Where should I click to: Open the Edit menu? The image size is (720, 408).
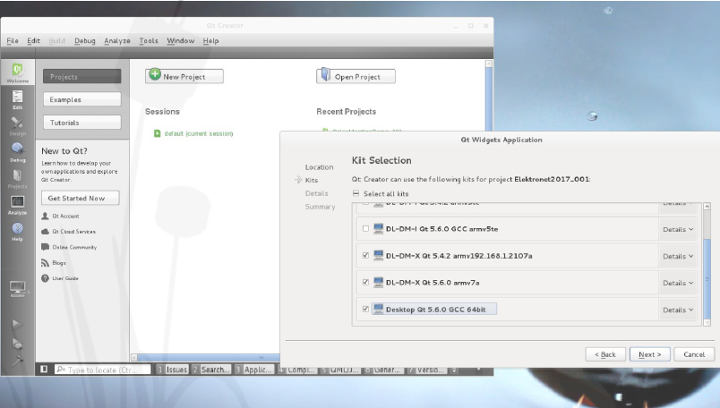pos(33,40)
